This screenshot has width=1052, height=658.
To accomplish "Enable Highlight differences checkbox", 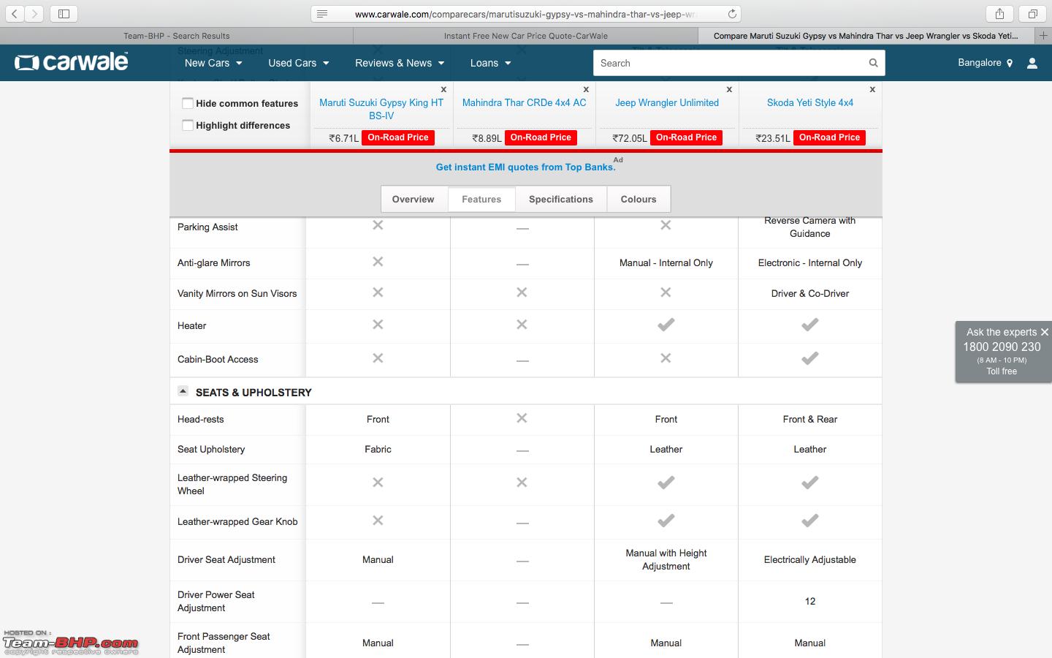I will tap(188, 125).
